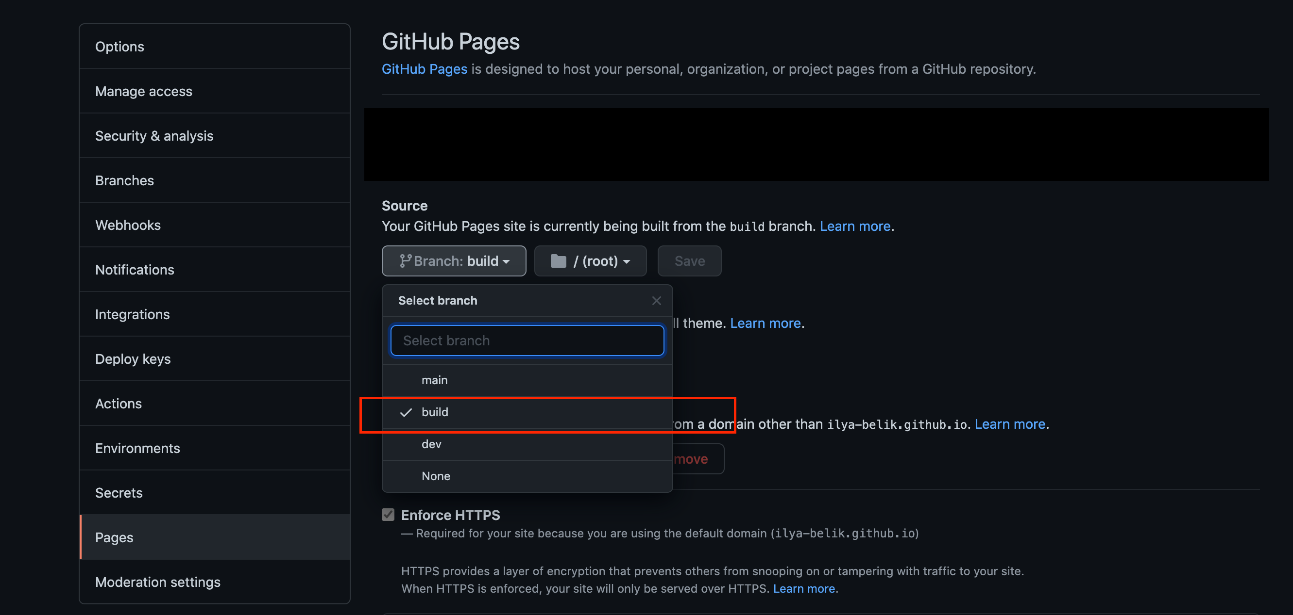Click the git branch icon on Branch button
Image resolution: width=1293 pixels, height=615 pixels.
[405, 261]
